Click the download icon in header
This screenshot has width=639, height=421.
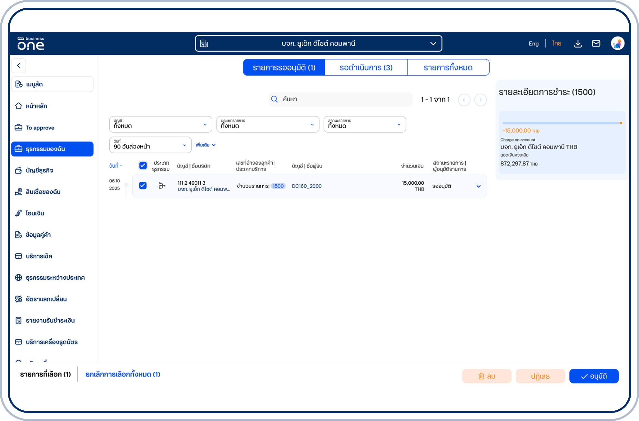(x=578, y=44)
